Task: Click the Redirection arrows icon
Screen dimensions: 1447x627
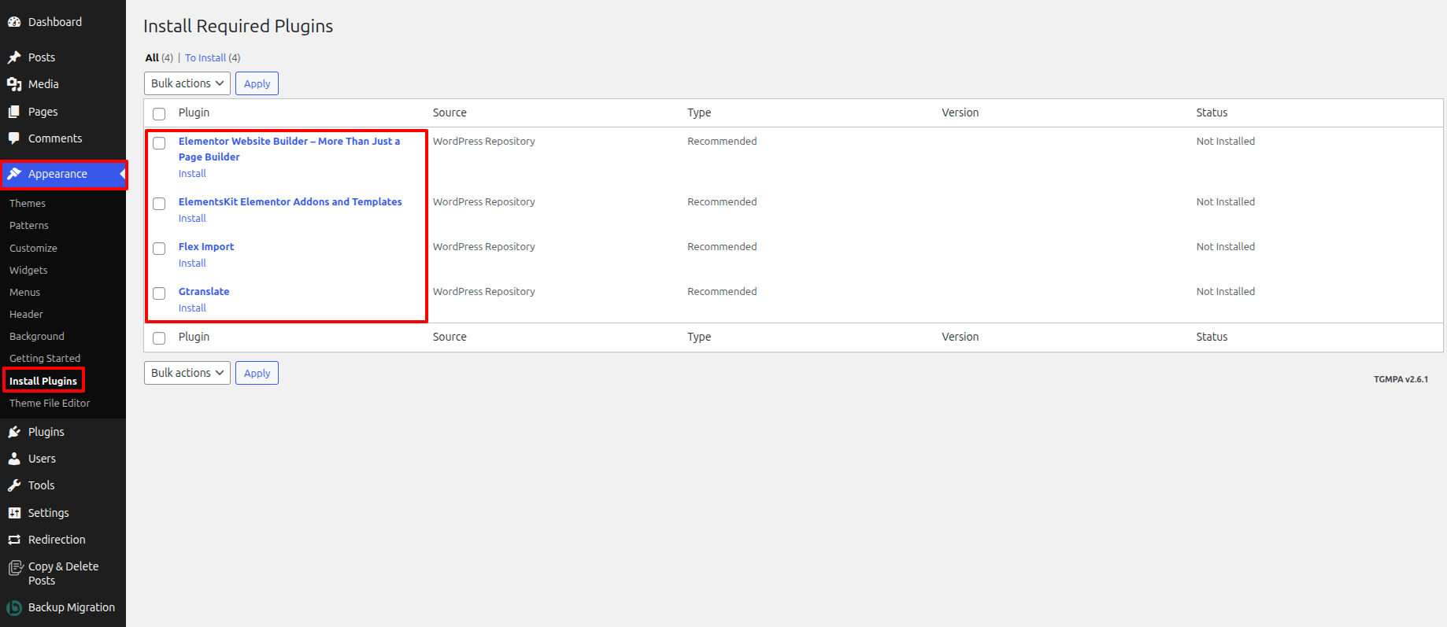Action: [14, 540]
